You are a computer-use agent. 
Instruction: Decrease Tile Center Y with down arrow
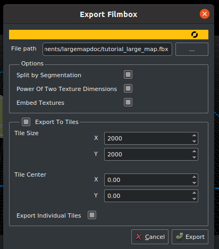194,199
